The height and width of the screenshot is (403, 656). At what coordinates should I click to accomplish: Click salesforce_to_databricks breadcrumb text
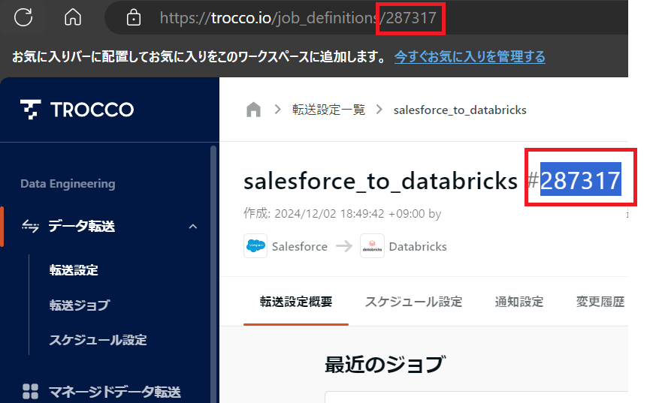460,110
